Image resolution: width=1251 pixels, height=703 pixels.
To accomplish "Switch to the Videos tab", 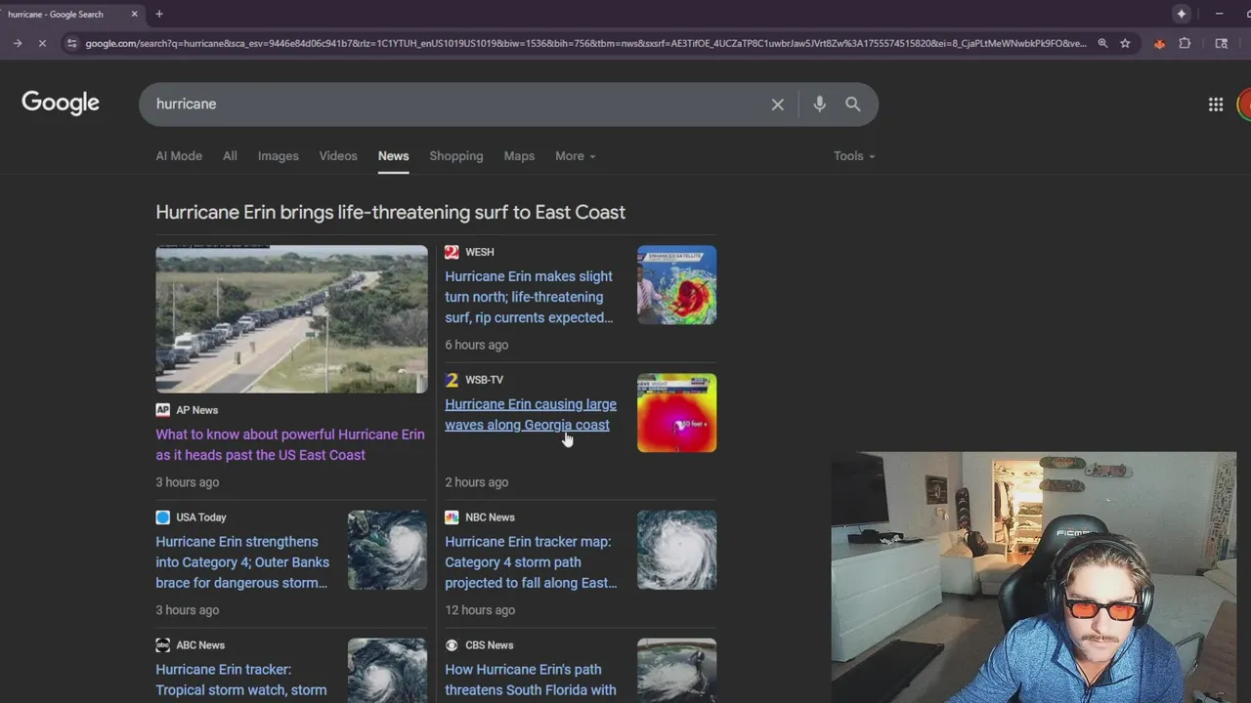I will pos(338,156).
